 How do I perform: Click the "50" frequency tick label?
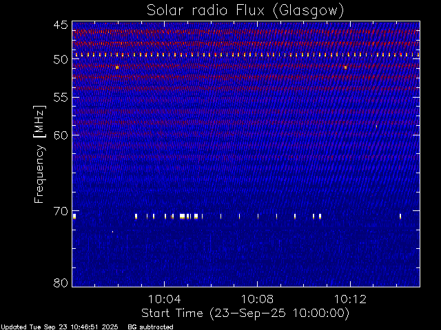click(x=61, y=60)
